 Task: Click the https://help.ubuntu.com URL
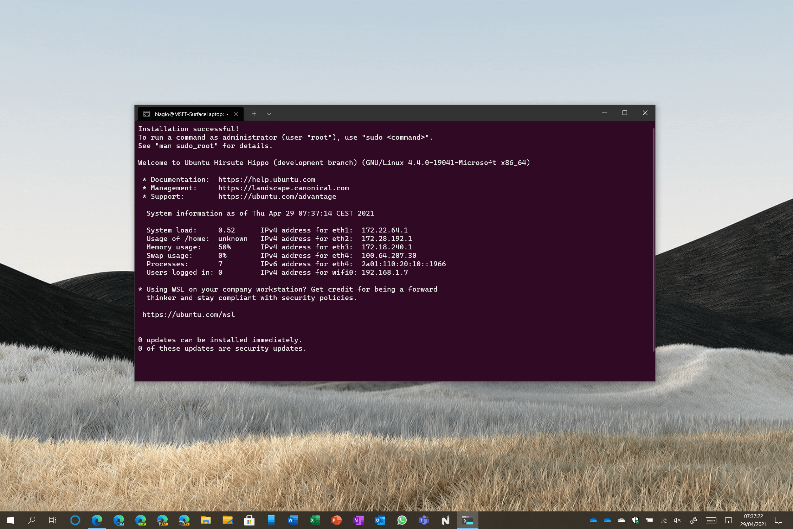(x=266, y=179)
